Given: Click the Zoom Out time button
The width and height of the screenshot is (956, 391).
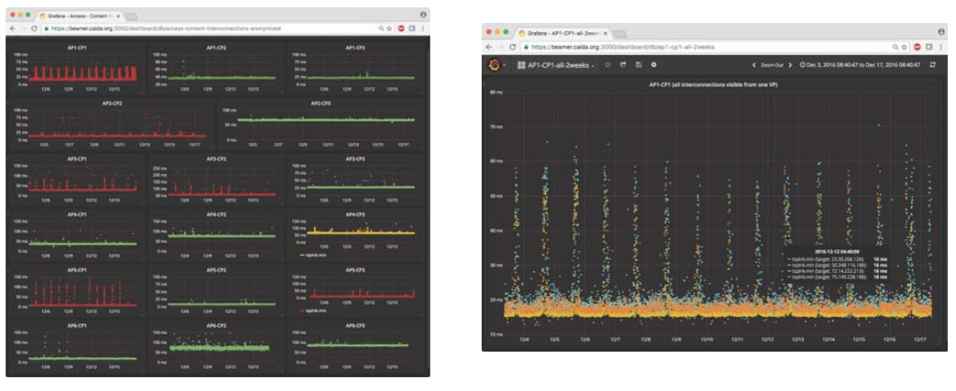Looking at the screenshot, I should click(x=772, y=65).
